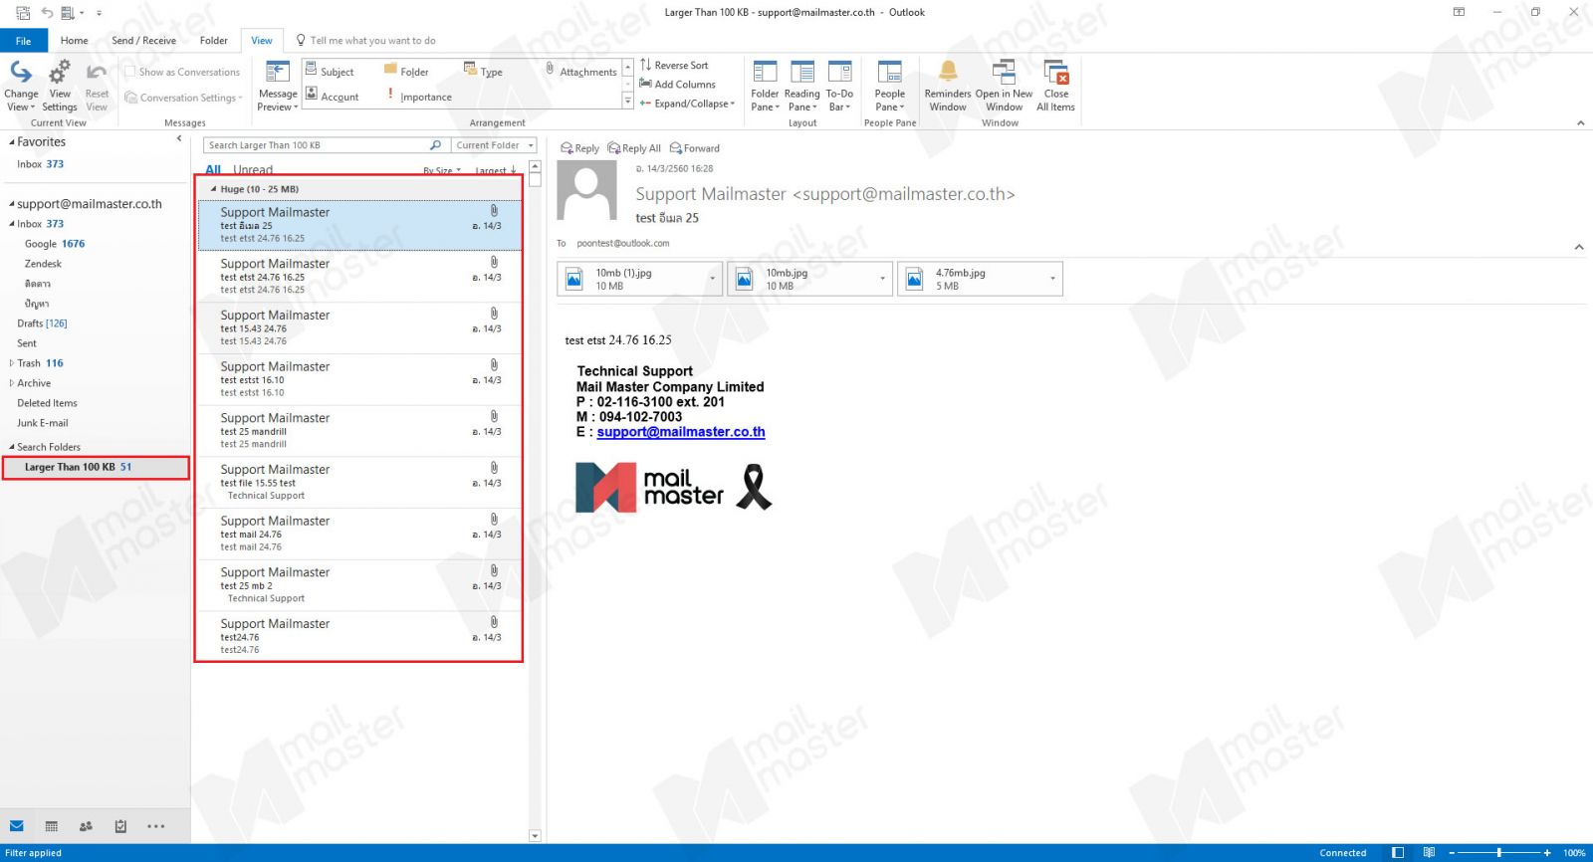The width and height of the screenshot is (1593, 862).
Task: Switch to Tasks in navigation bar
Action: pos(120,826)
